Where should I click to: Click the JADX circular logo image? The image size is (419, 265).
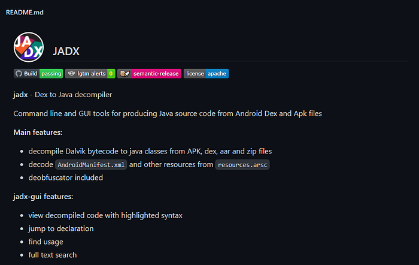(29, 47)
